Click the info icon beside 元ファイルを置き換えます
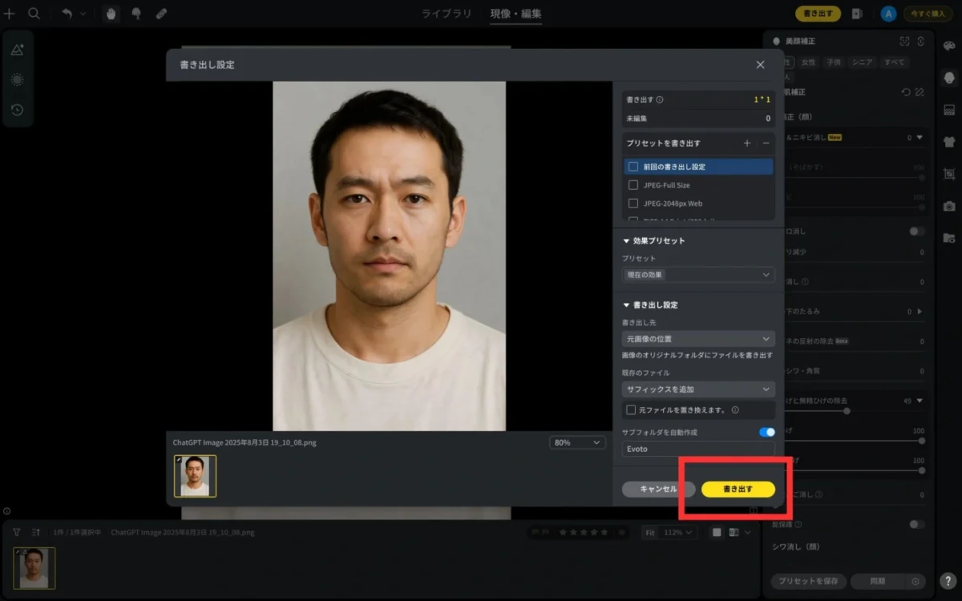This screenshot has height=601, width=962. click(x=735, y=409)
